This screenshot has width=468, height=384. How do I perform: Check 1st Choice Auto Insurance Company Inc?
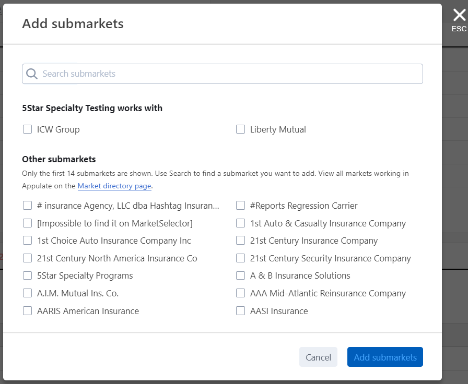[x=28, y=241]
